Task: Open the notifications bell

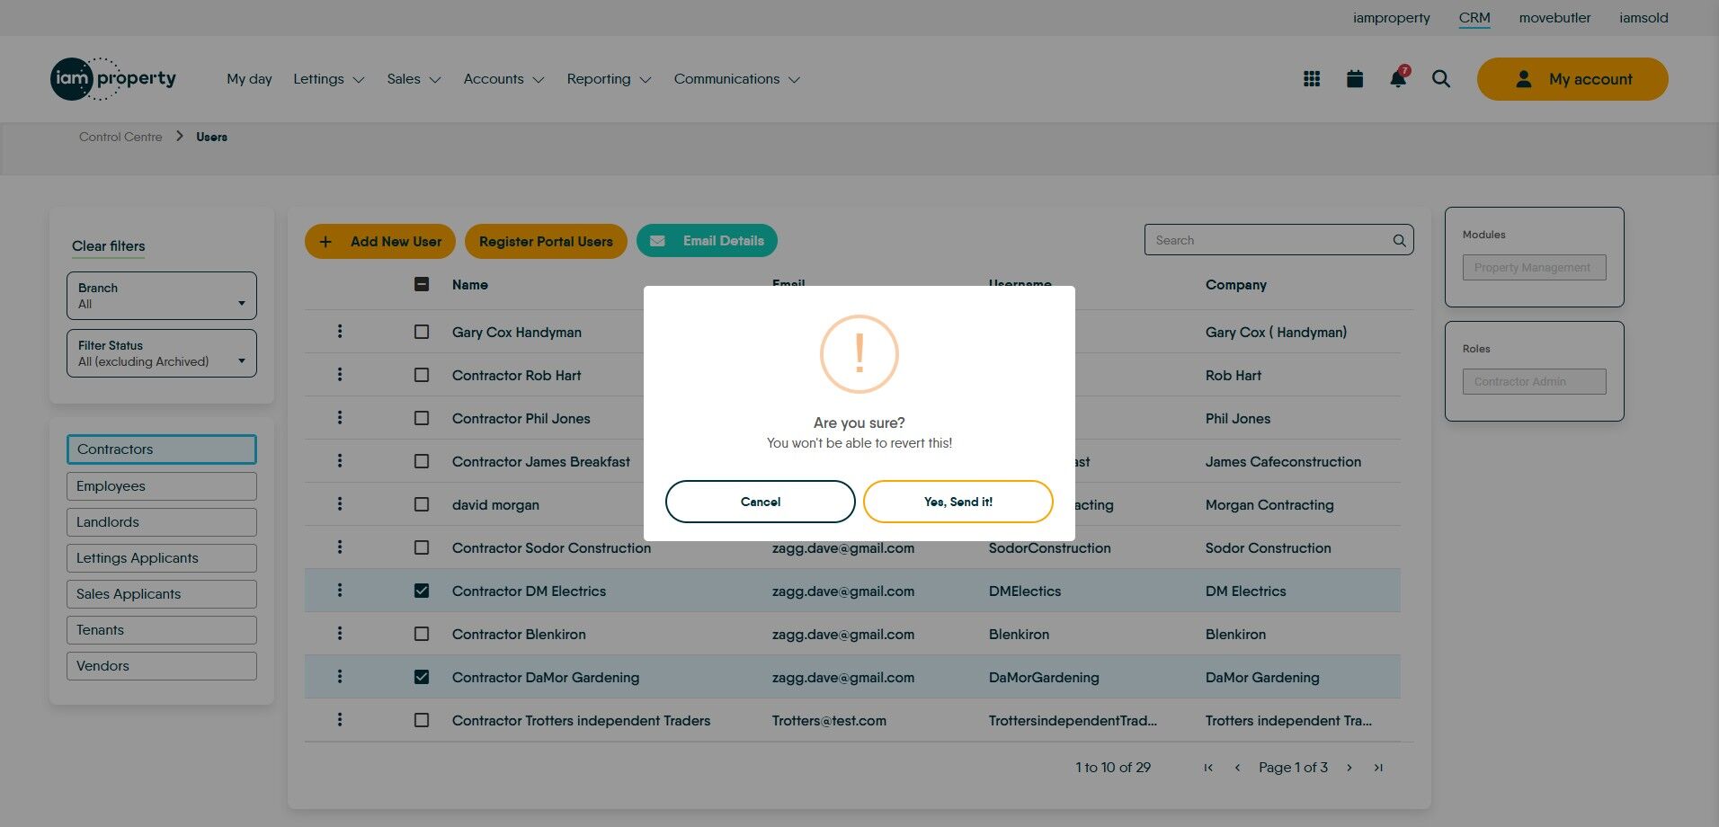Action: pos(1398,78)
